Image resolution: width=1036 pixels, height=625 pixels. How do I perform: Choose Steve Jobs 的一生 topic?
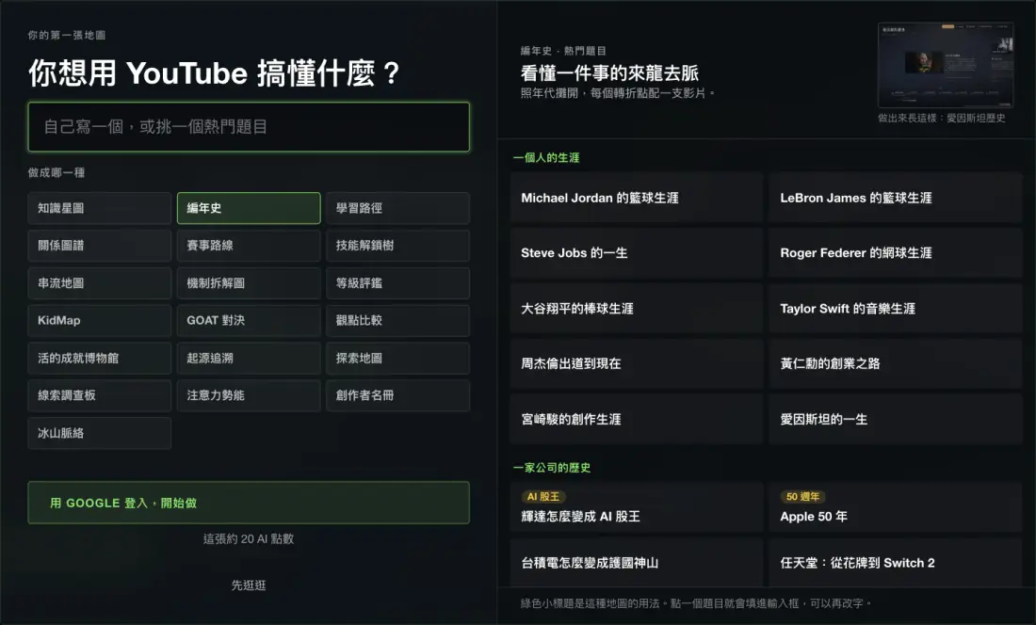pos(637,253)
